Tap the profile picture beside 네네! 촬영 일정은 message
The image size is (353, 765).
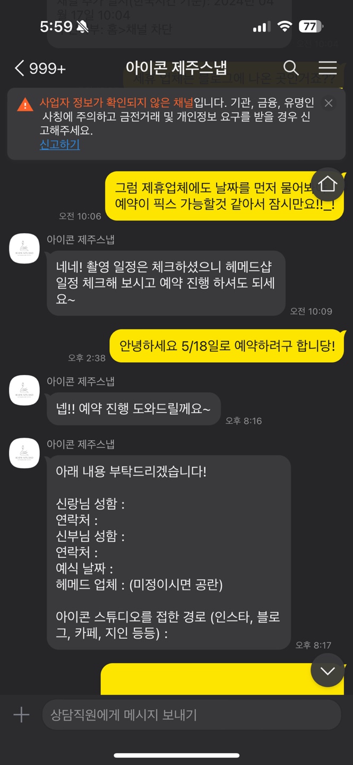[24, 248]
